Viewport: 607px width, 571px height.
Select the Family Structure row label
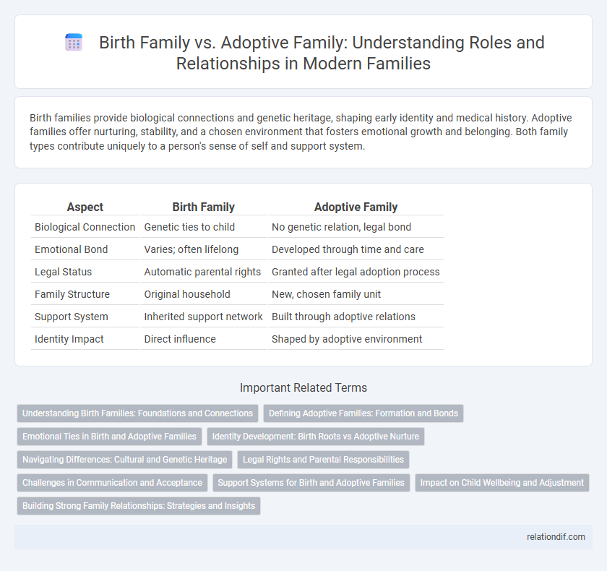pos(72,294)
